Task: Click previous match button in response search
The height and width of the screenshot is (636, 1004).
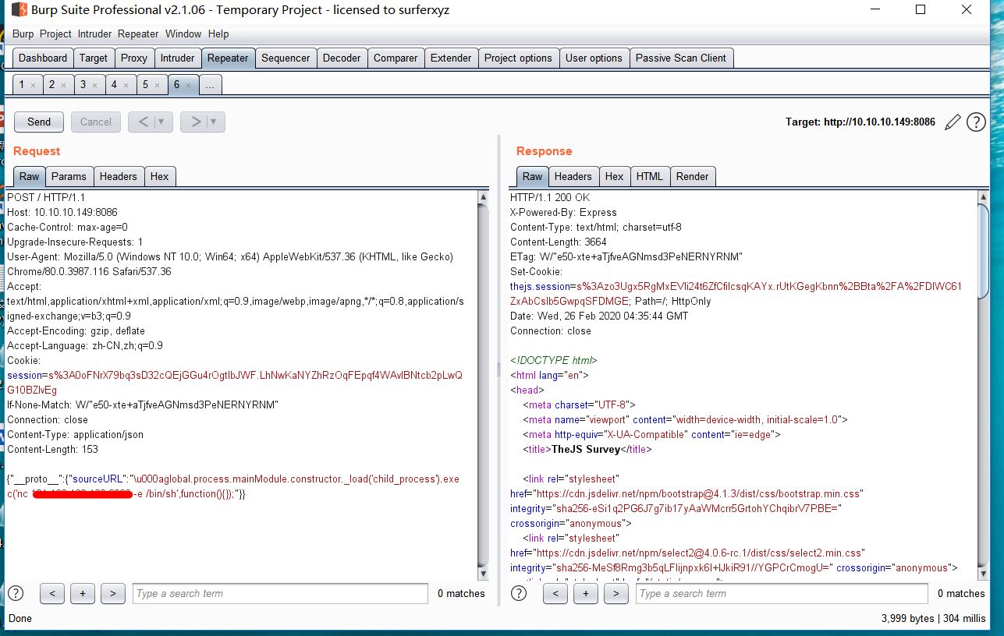Action: (x=555, y=593)
